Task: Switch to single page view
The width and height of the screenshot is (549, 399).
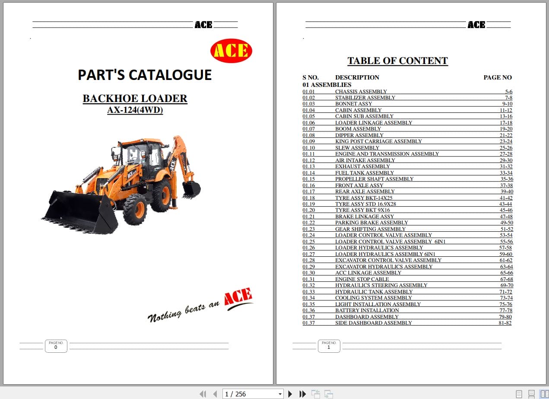Action: [519, 394]
